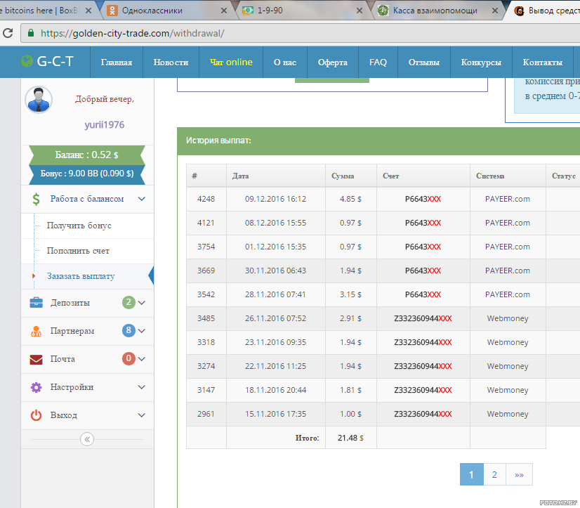Screen dimensions: 580x508
Task: Close the 1-9-90 browser tab
Action: [360, 11]
